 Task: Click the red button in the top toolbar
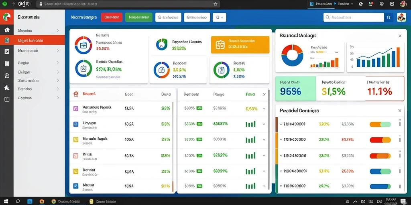[x=112, y=17]
